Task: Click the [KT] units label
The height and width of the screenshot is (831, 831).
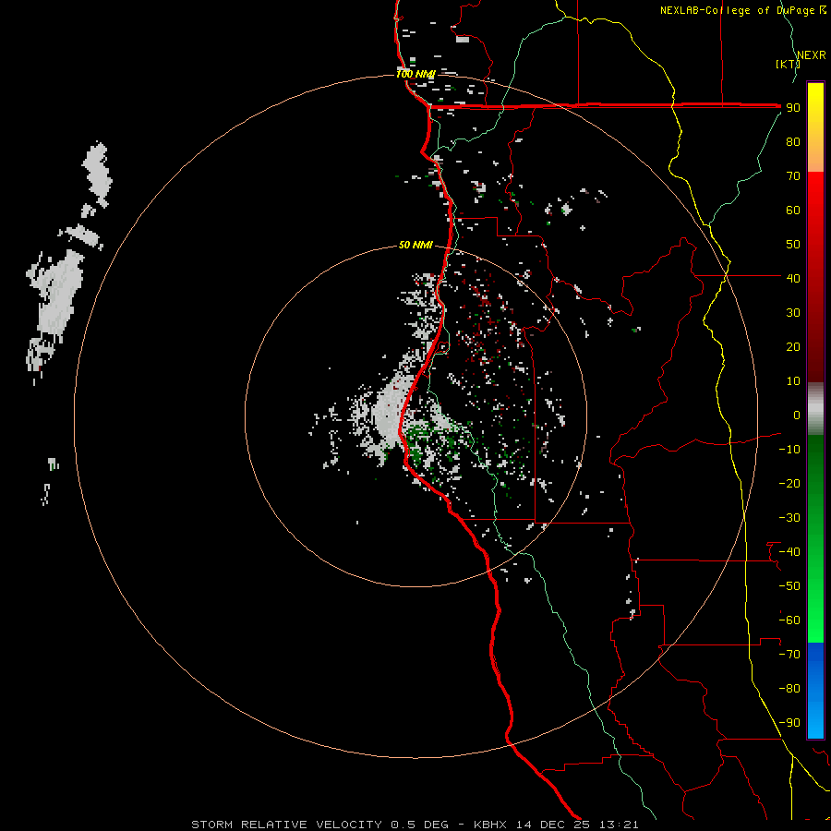Action: click(788, 64)
